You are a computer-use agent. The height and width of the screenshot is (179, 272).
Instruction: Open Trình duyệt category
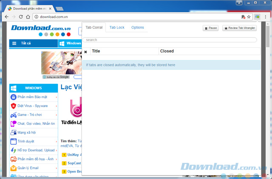coord(26,141)
